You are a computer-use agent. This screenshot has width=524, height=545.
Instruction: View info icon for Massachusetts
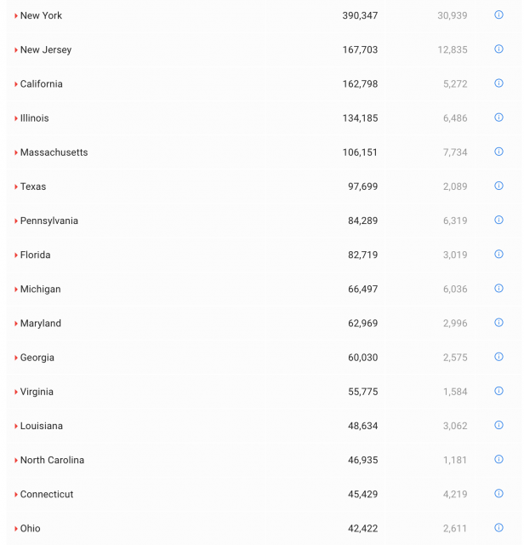pos(499,152)
